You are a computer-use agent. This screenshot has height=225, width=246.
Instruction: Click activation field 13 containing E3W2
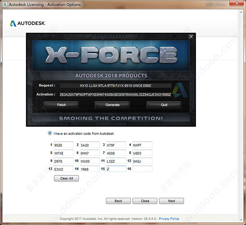click(x=64, y=169)
